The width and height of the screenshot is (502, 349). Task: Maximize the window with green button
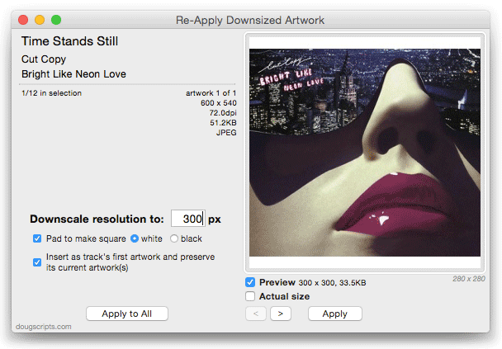tap(56, 20)
